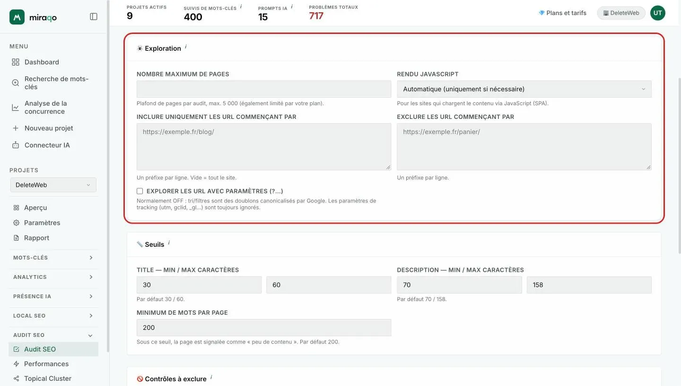Collapse the sidebar with the panel icon

94,17
